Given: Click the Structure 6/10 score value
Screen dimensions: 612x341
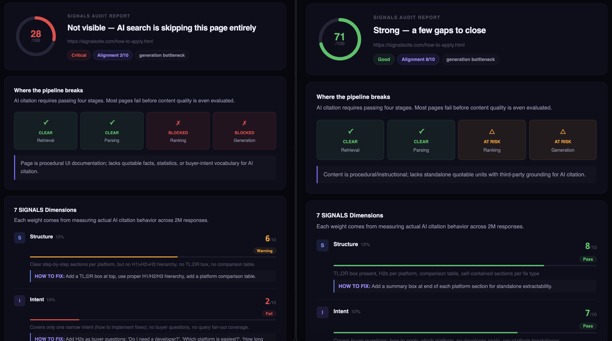Looking at the screenshot, I should tap(270, 238).
